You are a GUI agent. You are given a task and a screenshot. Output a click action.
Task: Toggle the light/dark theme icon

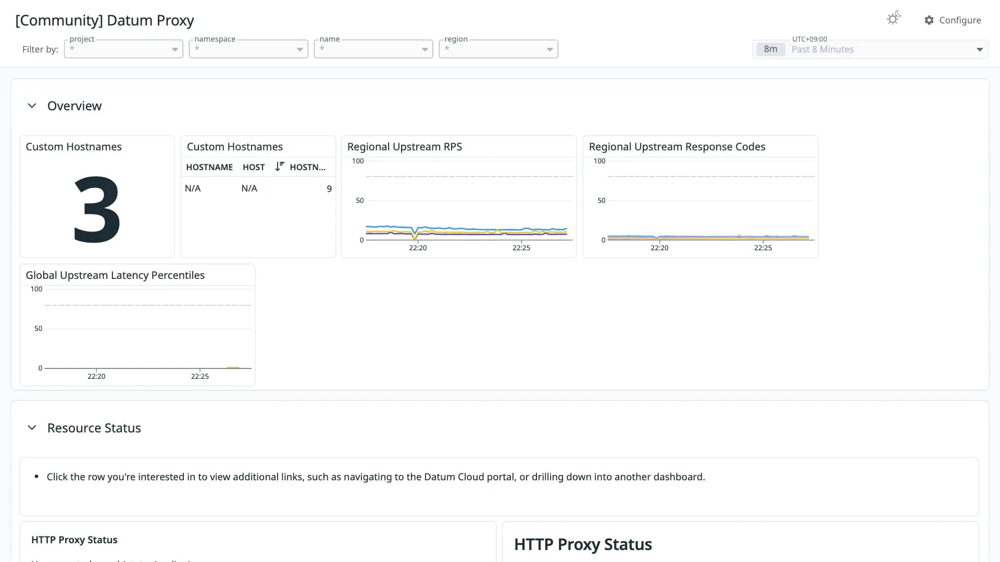(894, 19)
